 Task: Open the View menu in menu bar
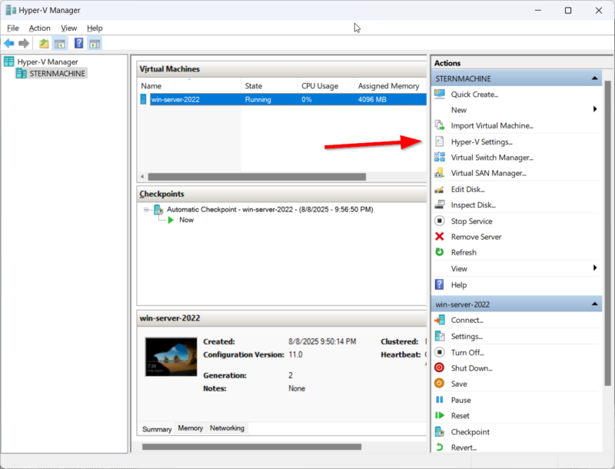coord(68,28)
